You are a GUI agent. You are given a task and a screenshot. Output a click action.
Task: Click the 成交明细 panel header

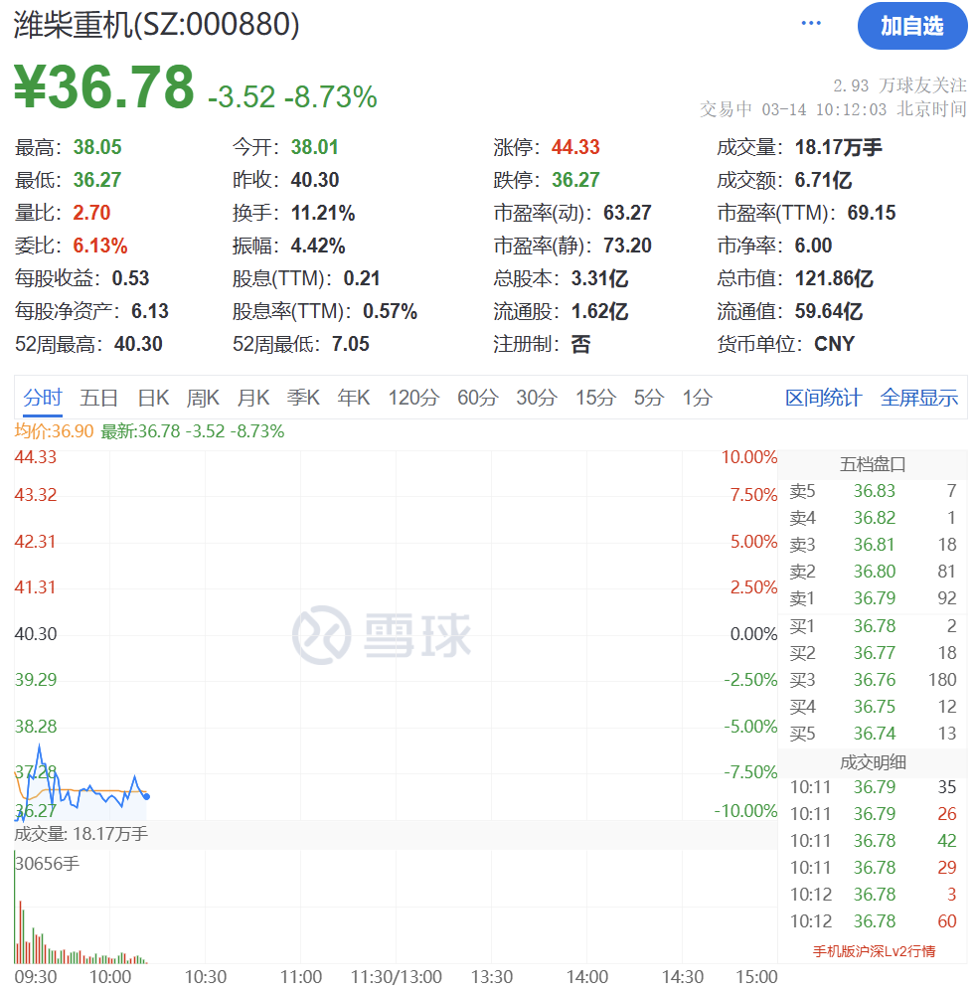[873, 761]
